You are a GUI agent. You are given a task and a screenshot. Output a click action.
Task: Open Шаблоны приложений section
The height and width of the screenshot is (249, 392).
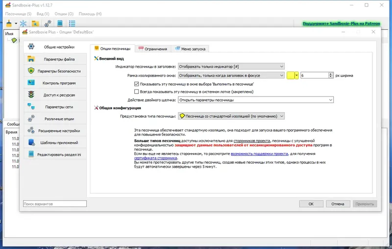click(55, 143)
